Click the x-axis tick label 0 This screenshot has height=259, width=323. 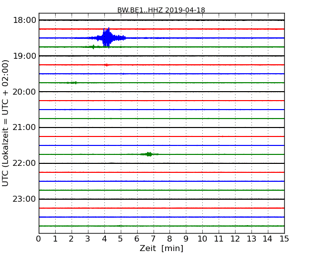coord(39,239)
